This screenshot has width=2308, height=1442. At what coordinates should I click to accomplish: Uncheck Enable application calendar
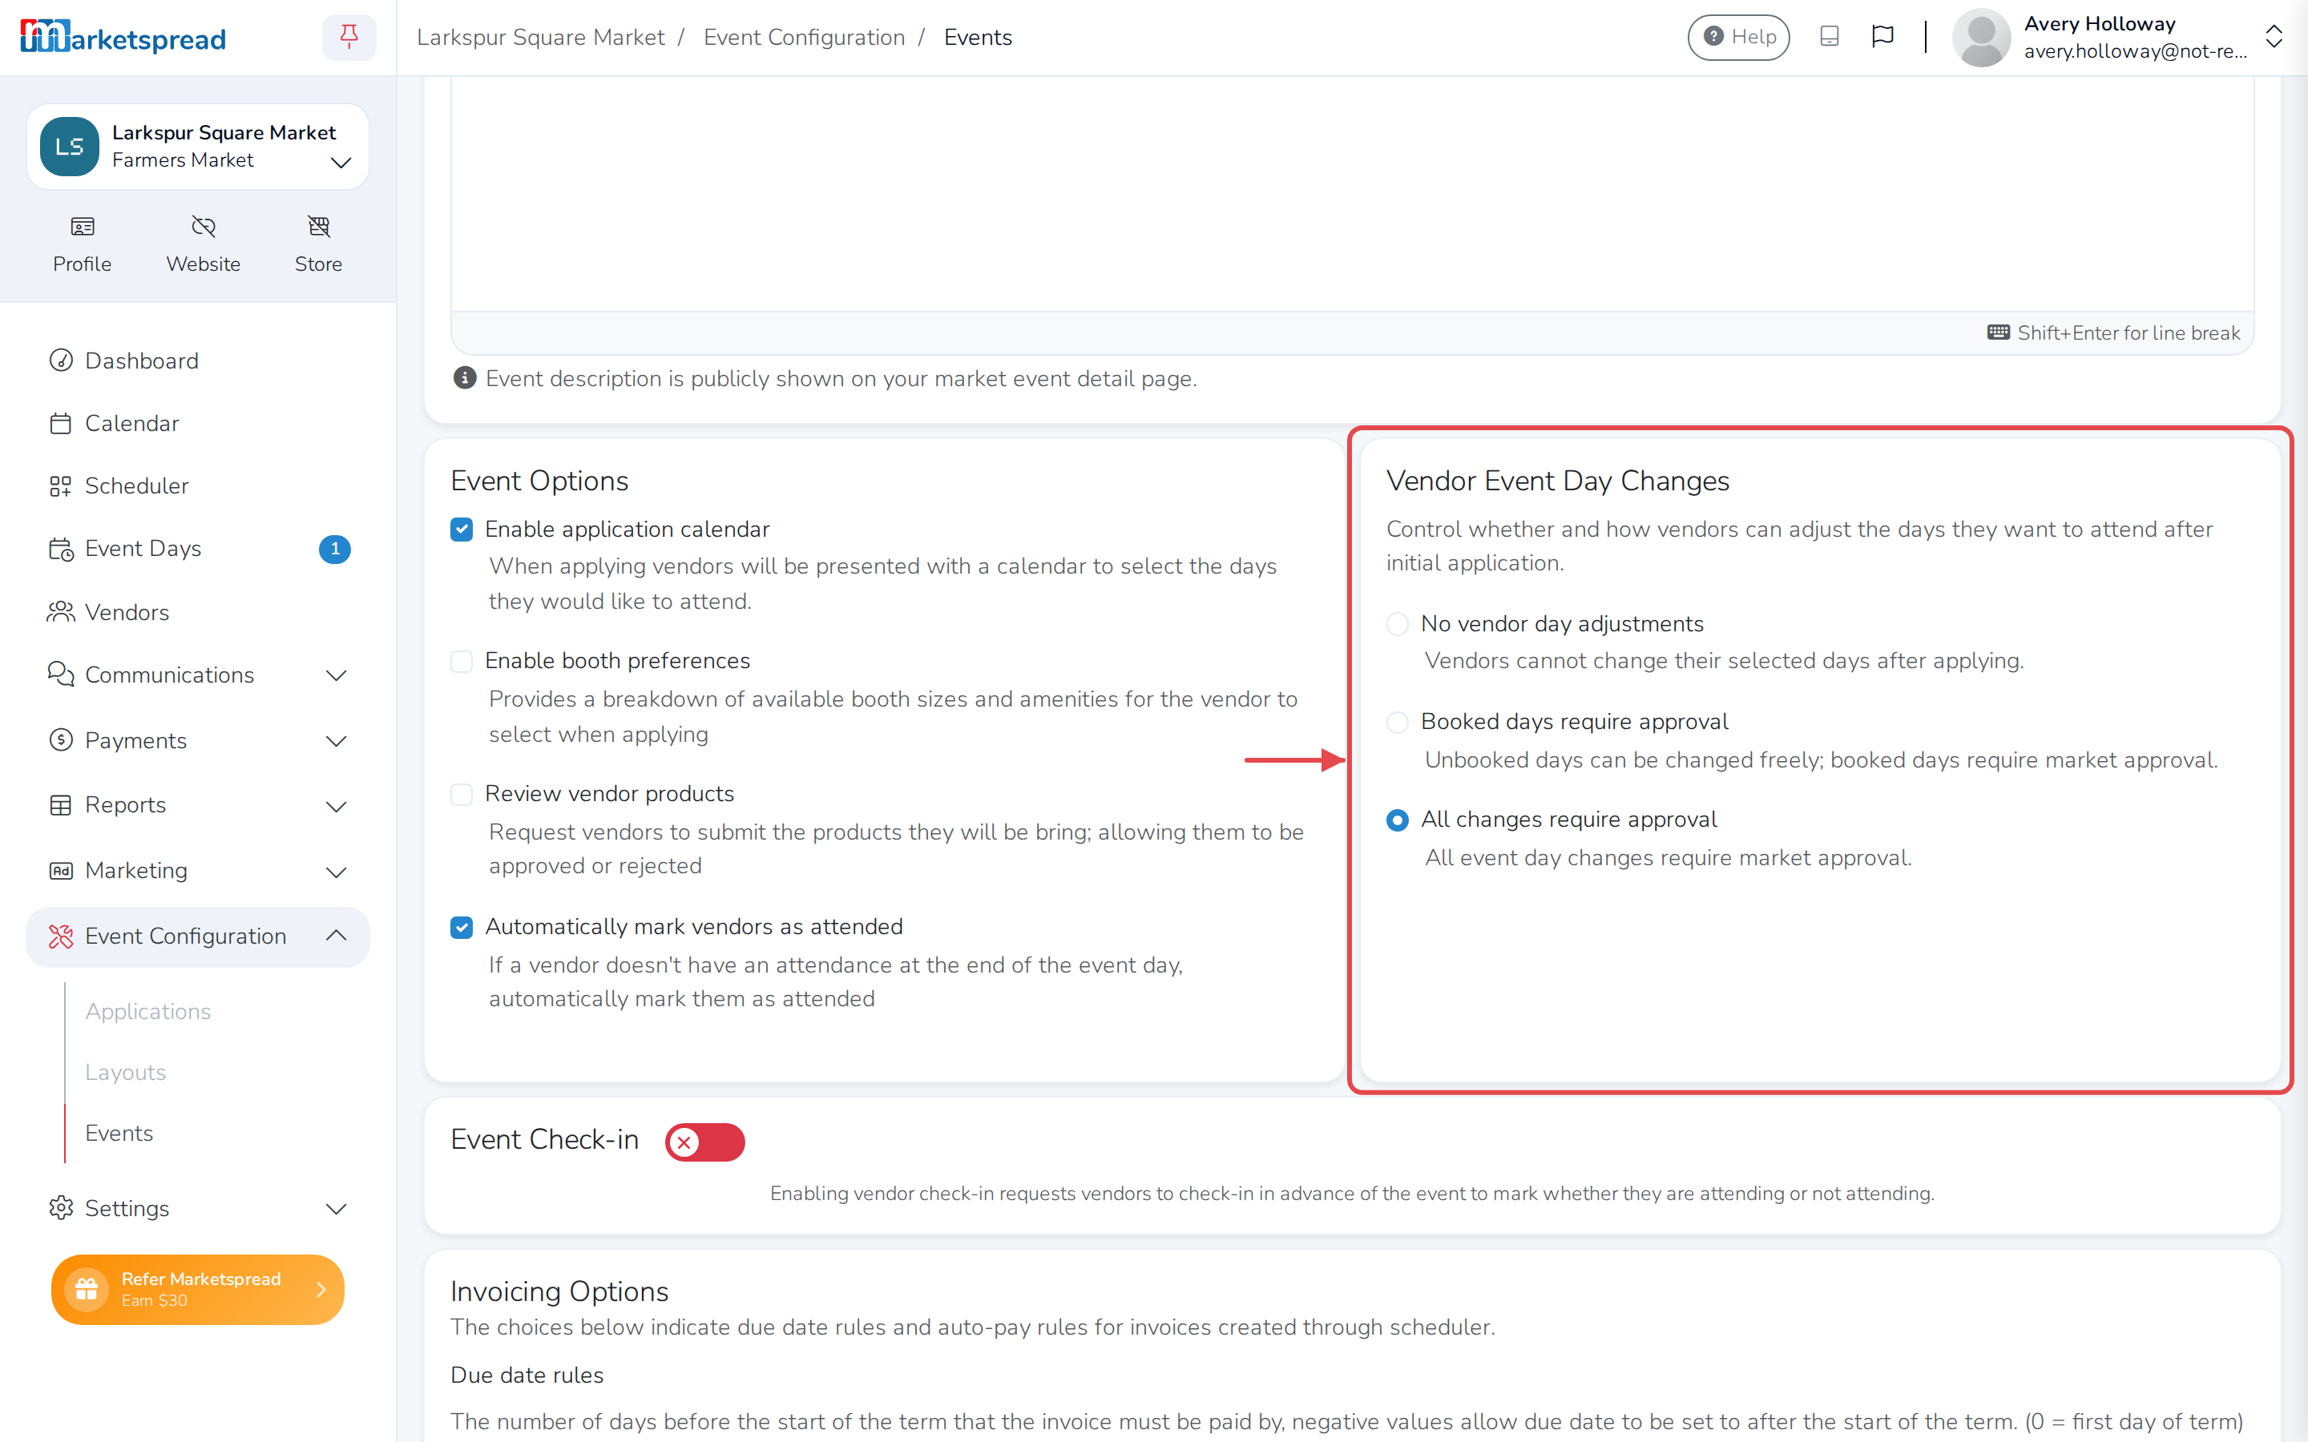coord(462,530)
